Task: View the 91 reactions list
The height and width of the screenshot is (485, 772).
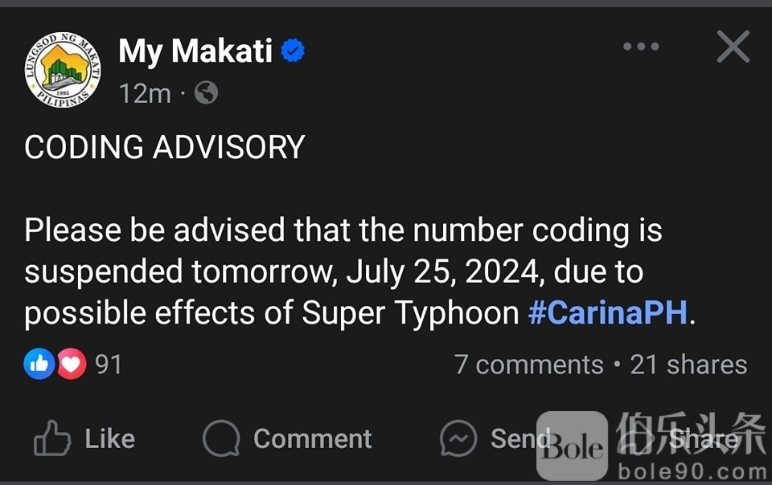Action: pyautogui.click(x=109, y=365)
